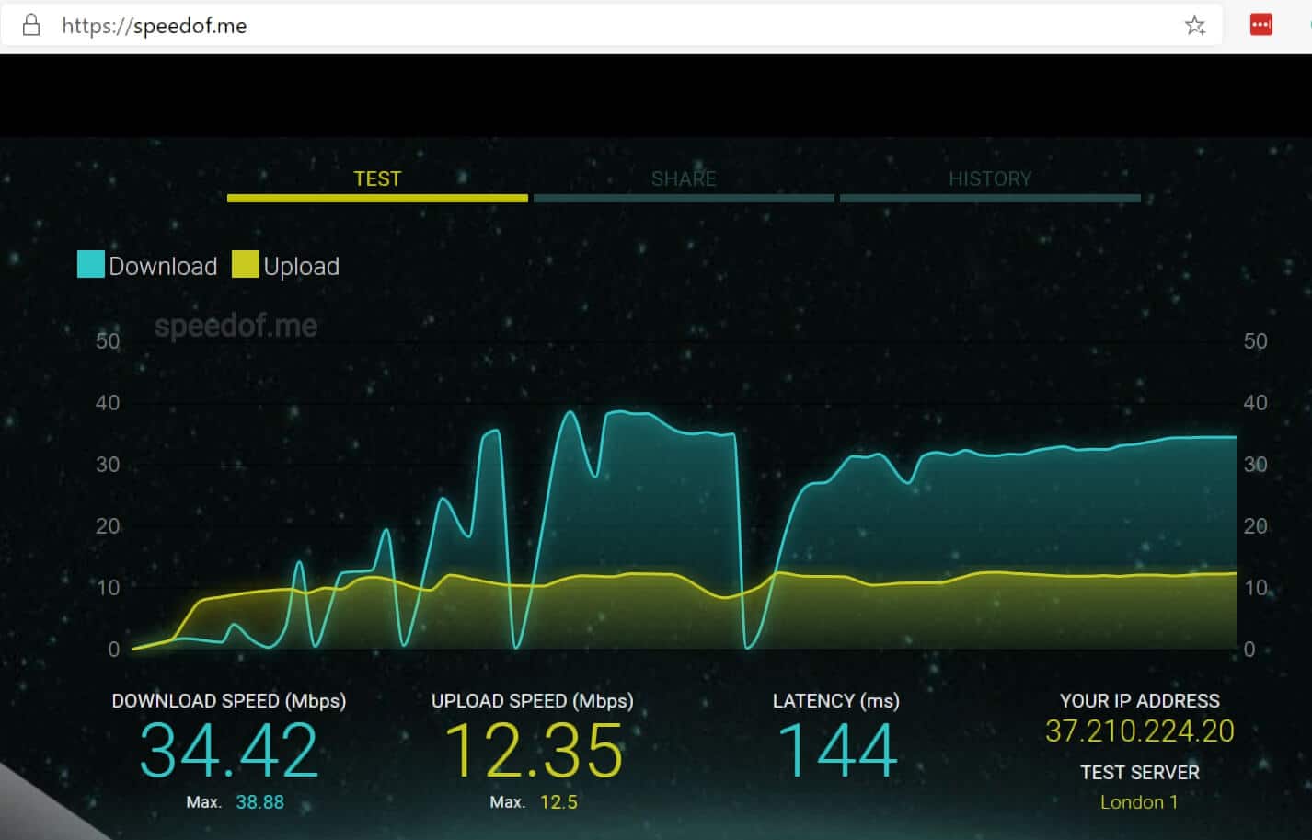Viewport: 1312px width, 840px height.
Task: Click the speedof.me address bar URL
Action: (155, 26)
